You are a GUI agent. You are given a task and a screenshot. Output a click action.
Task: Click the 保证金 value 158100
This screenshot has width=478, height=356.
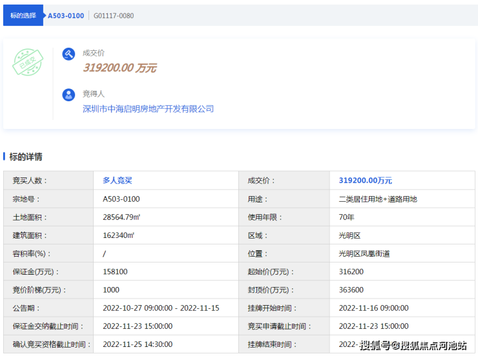tap(115, 272)
